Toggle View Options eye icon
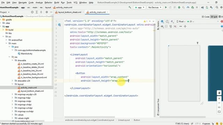The height and width of the screenshot is (125, 223). pyautogui.click(x=162, y=26)
